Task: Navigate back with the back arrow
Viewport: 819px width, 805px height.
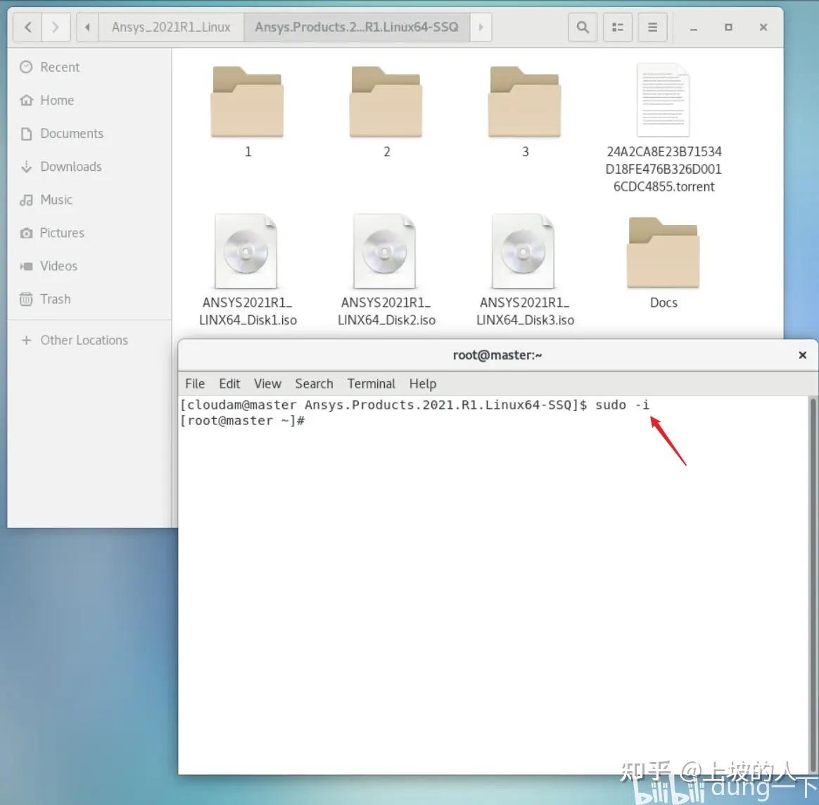Action: [27, 27]
